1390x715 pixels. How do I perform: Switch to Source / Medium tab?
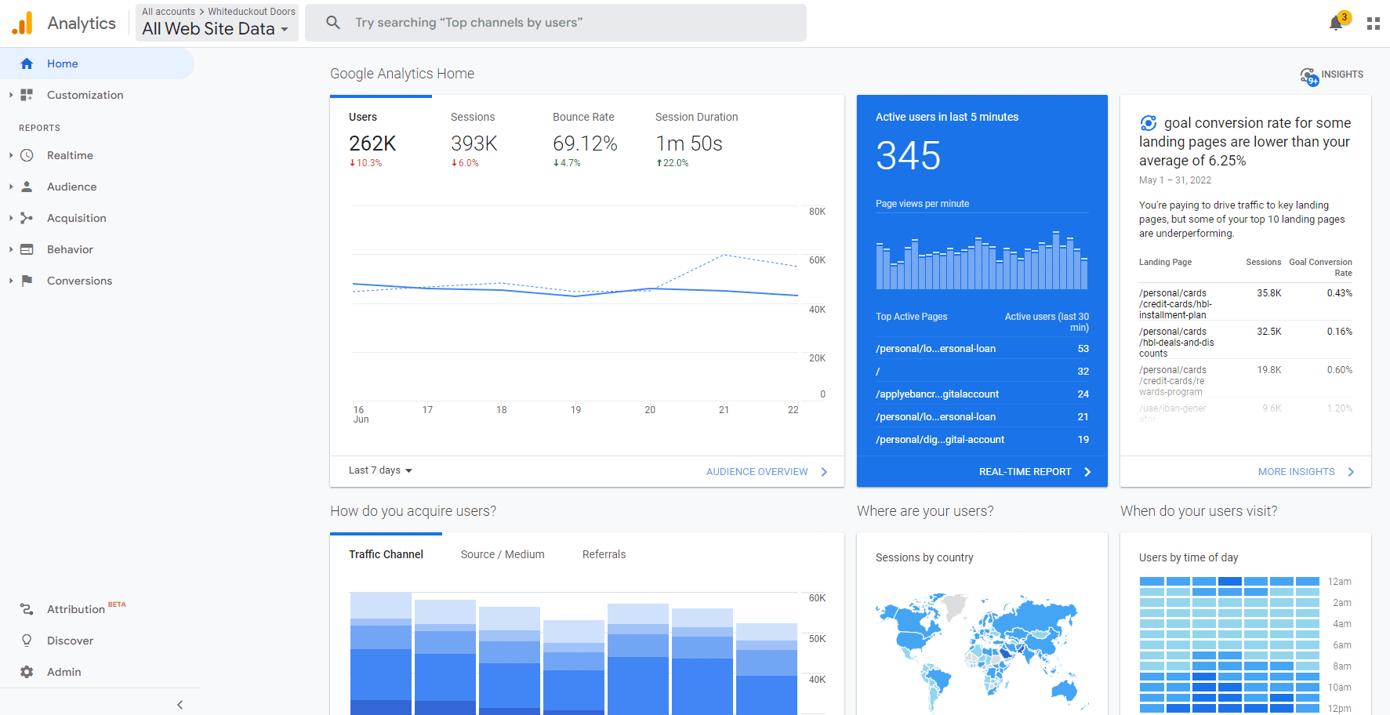coord(503,554)
